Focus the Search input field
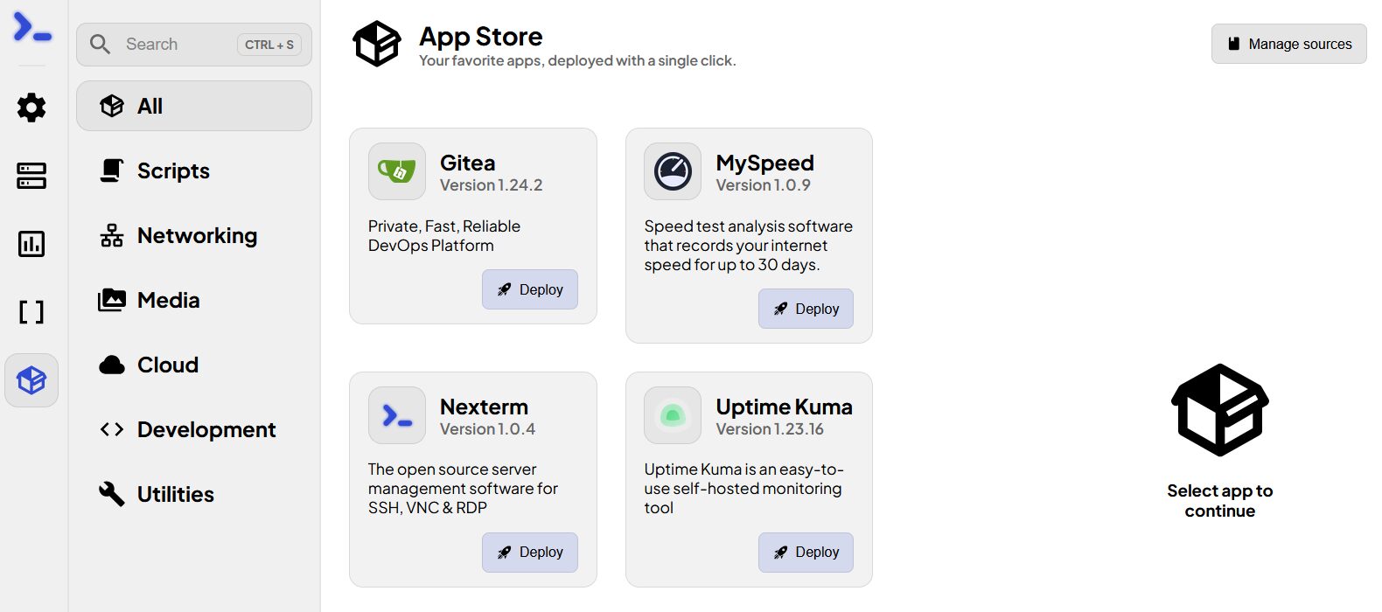 [194, 45]
